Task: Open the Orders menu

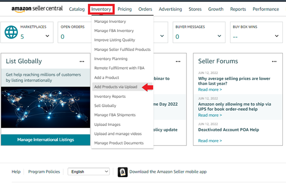Action: 145,9
